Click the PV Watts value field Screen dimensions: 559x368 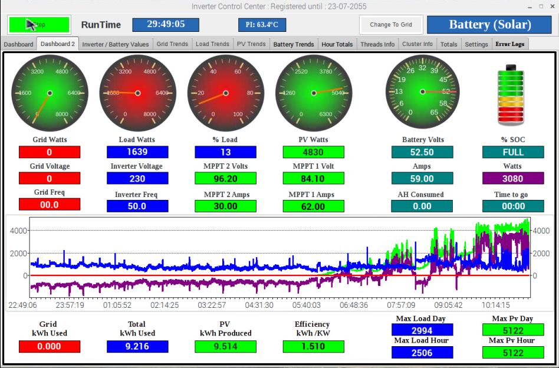314,152
